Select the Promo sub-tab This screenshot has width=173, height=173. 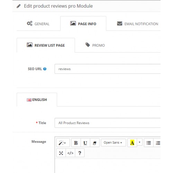tap(95, 45)
